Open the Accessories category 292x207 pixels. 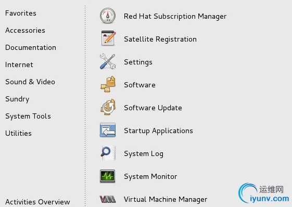coord(25,30)
